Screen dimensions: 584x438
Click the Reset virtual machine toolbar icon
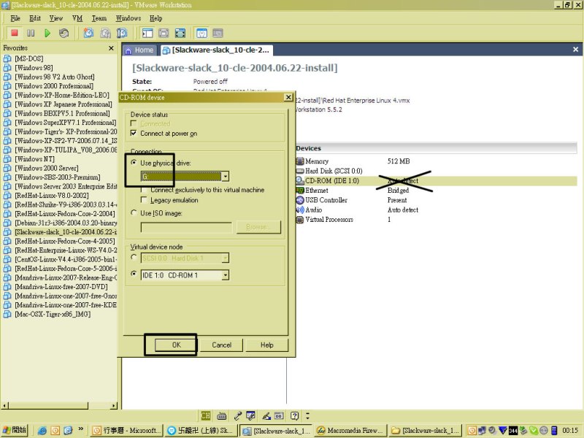(x=64, y=33)
